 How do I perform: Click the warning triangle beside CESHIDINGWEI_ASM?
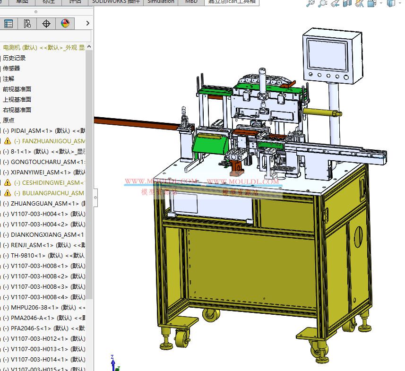(7, 182)
